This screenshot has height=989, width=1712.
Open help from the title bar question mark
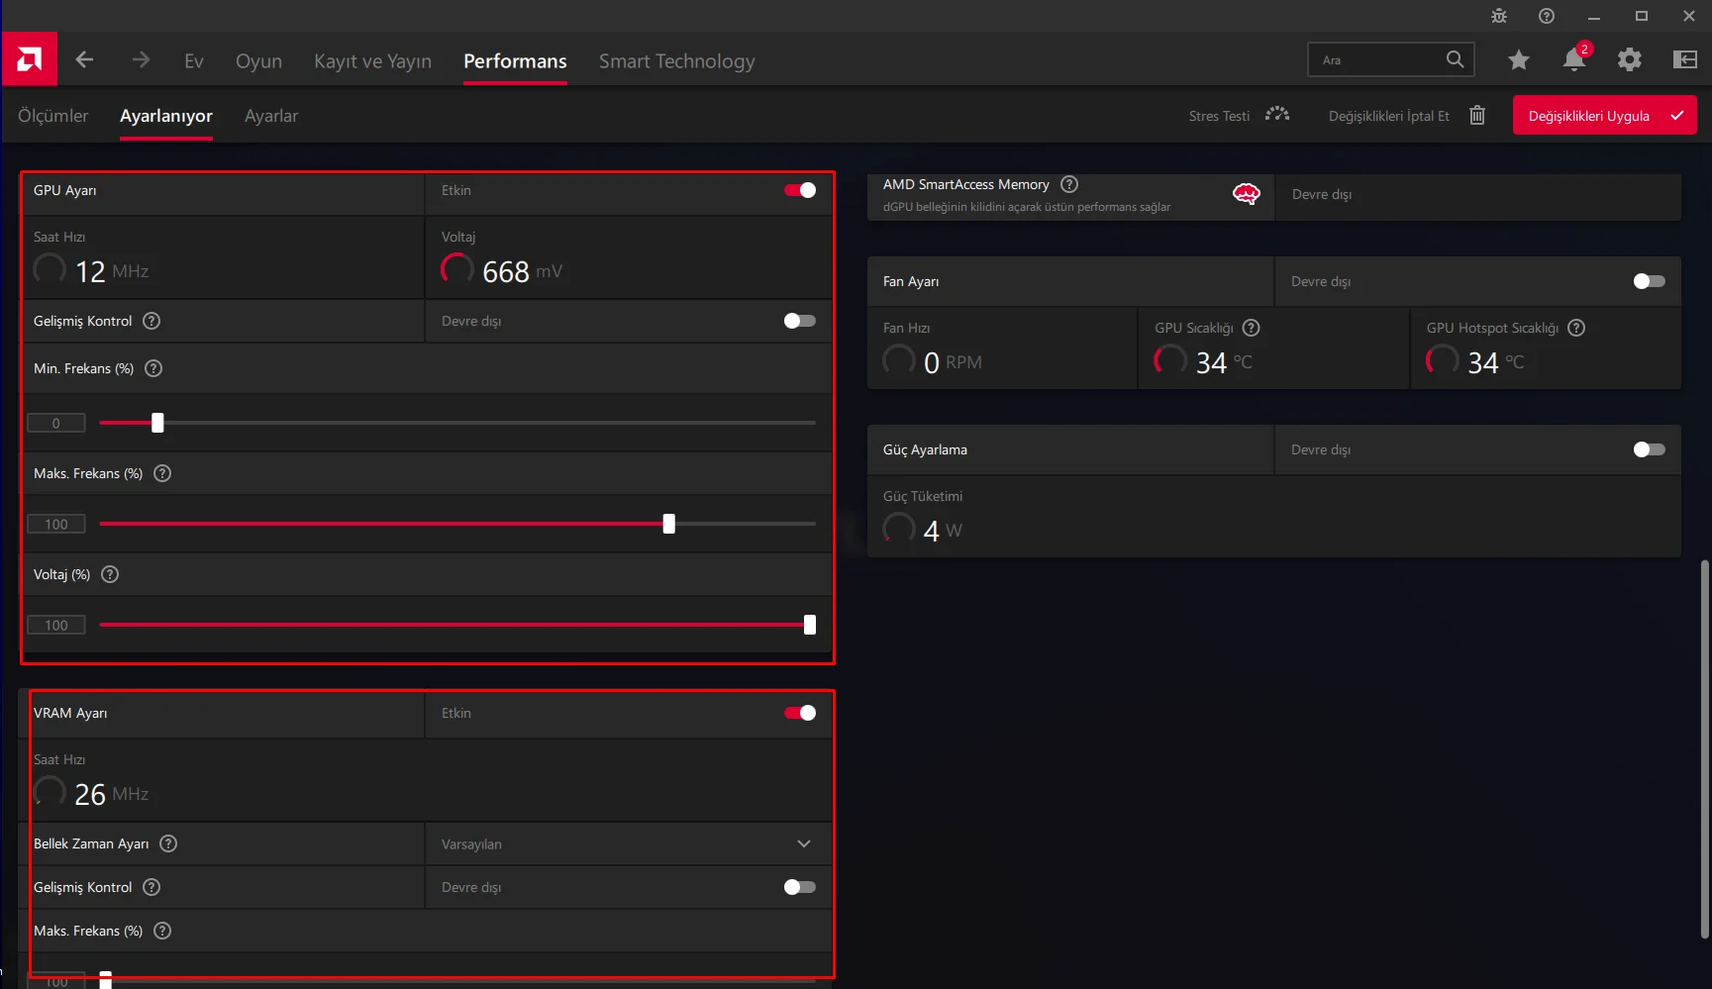[1547, 16]
